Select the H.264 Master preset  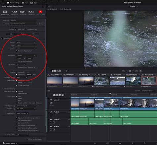point(14,13)
